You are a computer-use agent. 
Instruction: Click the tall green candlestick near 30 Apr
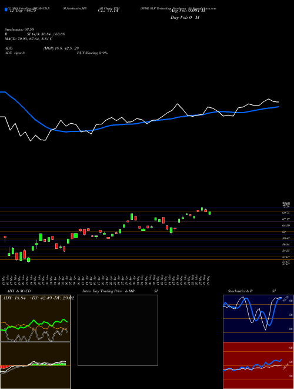point(132,216)
